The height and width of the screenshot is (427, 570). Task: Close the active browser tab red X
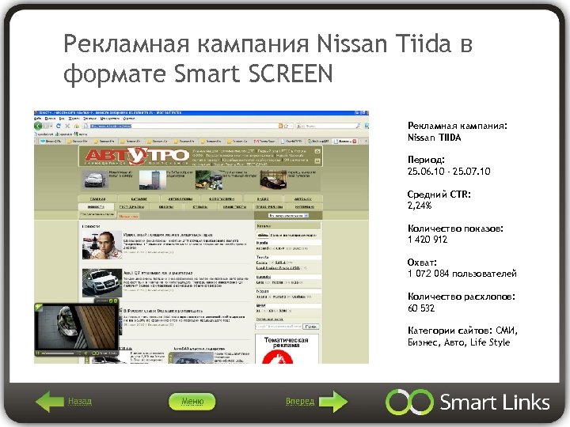(355, 141)
